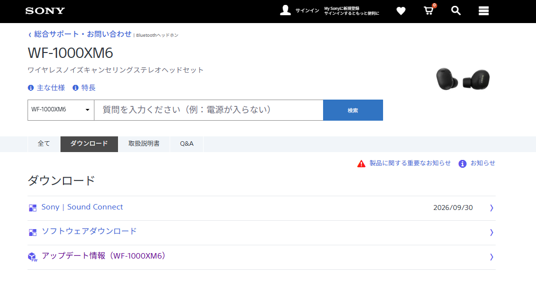Open the 主な仕様 link
Screen dimensions: 536x286
pos(51,88)
